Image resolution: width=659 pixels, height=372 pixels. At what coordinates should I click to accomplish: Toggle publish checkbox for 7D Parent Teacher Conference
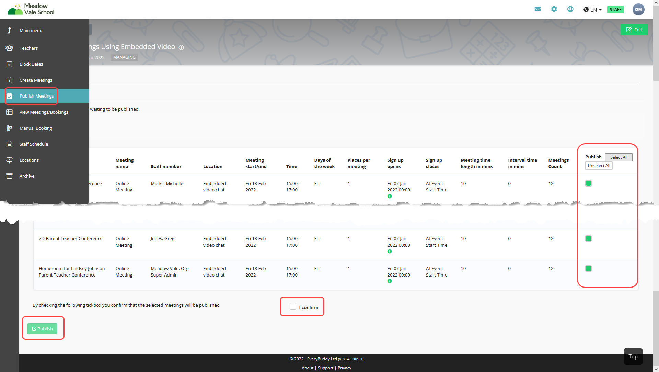pyautogui.click(x=588, y=239)
